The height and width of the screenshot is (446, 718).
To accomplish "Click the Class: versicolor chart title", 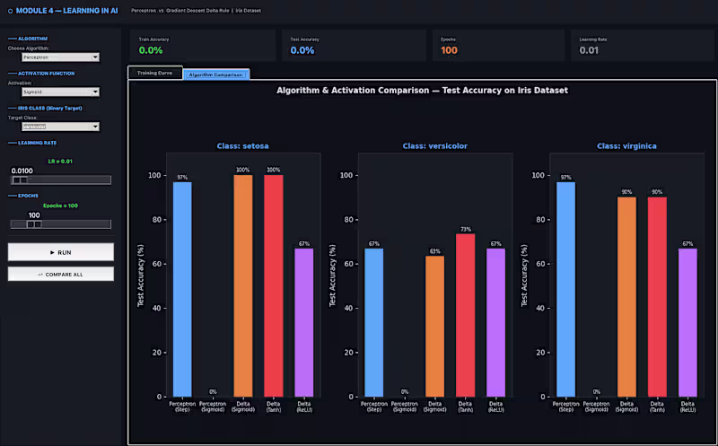I will click(x=435, y=146).
